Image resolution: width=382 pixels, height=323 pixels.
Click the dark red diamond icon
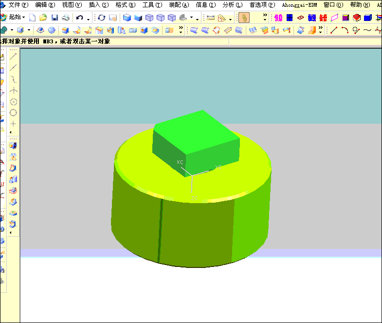[x=301, y=18]
